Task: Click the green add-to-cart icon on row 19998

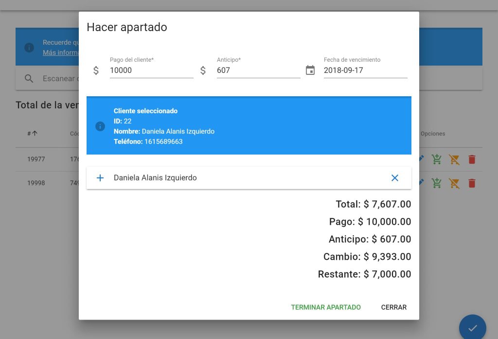Action: 437,183
